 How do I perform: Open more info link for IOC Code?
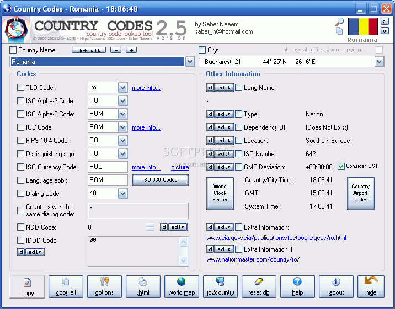[146, 127]
